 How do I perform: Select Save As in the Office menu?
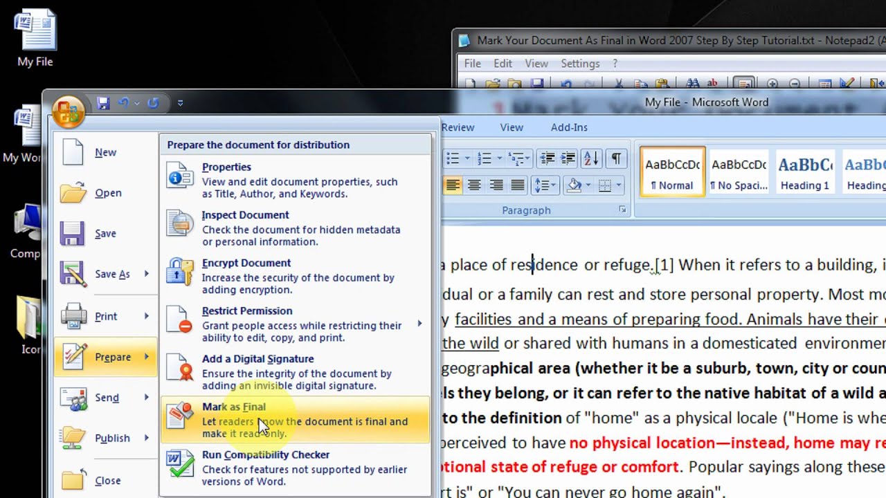tap(105, 274)
